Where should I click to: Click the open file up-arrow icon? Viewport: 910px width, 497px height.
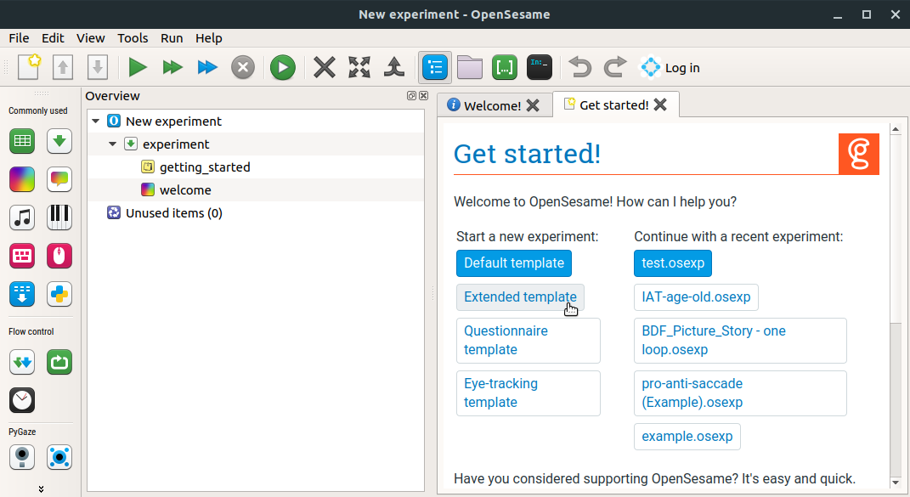click(x=63, y=67)
